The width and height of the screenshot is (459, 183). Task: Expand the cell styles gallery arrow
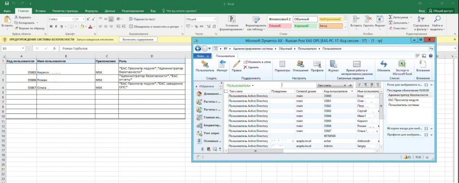pyautogui.click(x=346, y=27)
